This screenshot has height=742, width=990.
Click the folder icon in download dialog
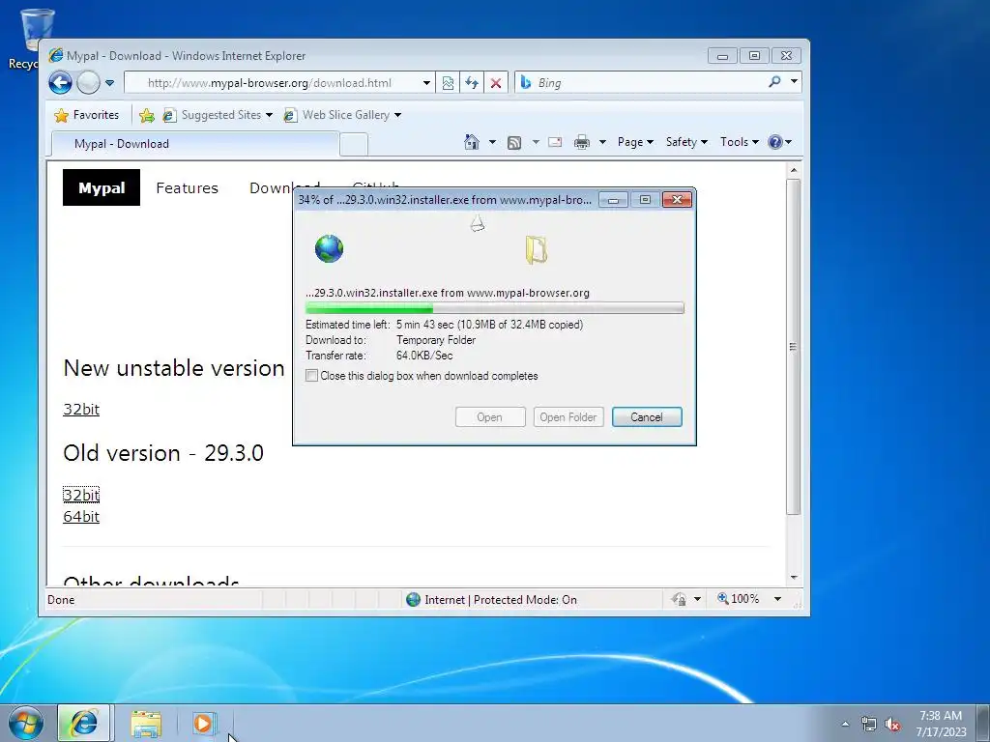536,249
